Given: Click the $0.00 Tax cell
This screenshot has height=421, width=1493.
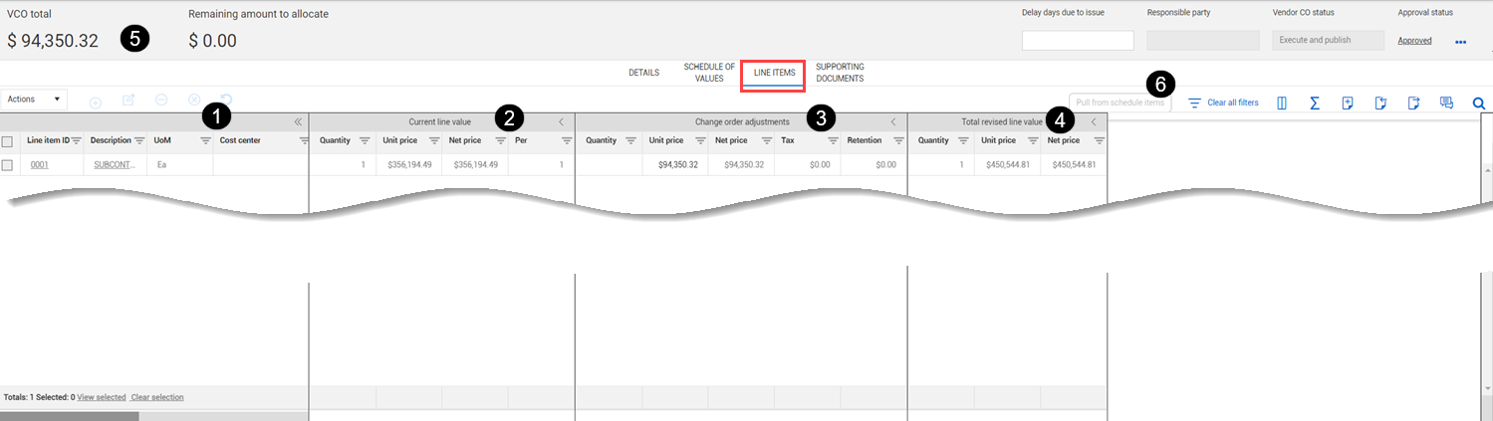Looking at the screenshot, I should tap(820, 165).
